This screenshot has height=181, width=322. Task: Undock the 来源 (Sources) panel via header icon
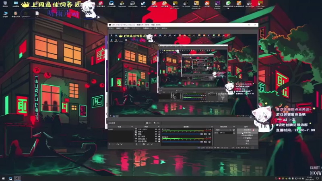(159, 127)
